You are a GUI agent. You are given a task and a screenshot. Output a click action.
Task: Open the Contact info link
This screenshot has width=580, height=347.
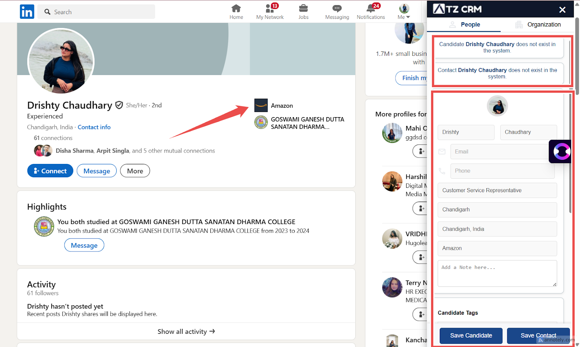[94, 127]
